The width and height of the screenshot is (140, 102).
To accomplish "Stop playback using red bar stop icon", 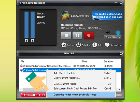I will pyautogui.click(x=34, y=95).
